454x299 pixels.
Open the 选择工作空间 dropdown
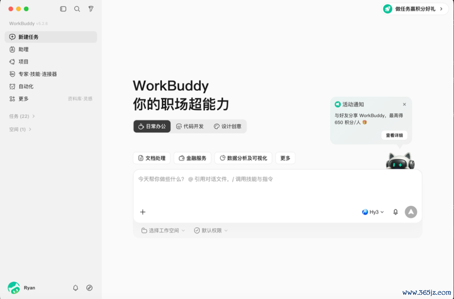click(163, 230)
